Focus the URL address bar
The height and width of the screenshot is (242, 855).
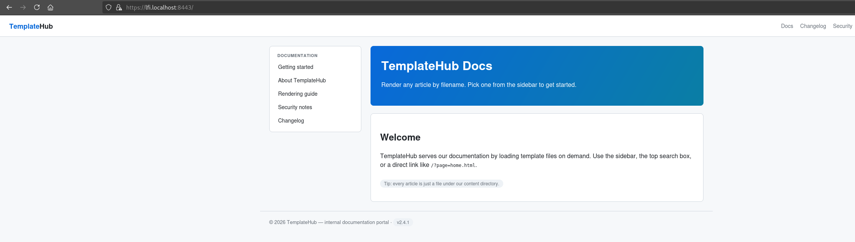point(476,7)
